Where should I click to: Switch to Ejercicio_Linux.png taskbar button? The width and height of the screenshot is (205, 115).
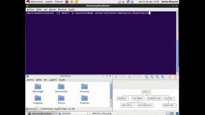click(x=103, y=113)
